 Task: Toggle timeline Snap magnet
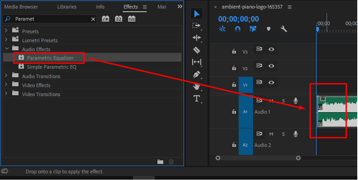click(238, 29)
